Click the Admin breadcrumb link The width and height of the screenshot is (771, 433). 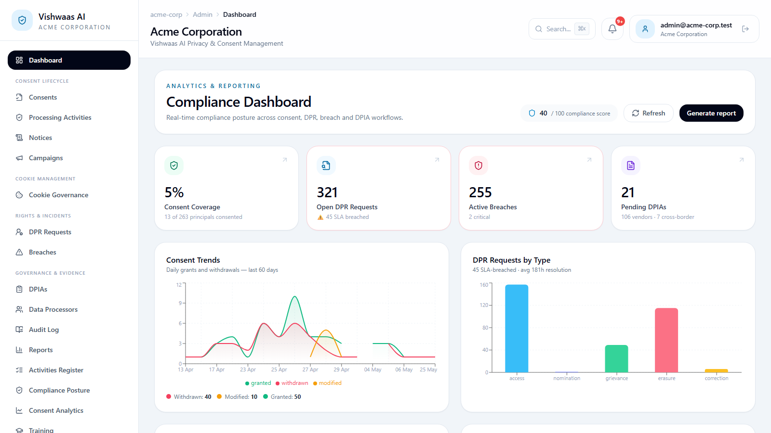click(202, 15)
